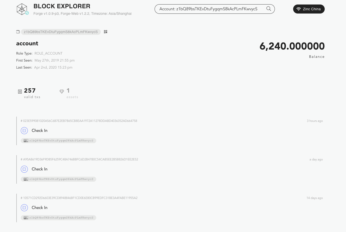This screenshot has width=346, height=232.
Task: Click the third Check In transaction icon
Action: (x=24, y=208)
